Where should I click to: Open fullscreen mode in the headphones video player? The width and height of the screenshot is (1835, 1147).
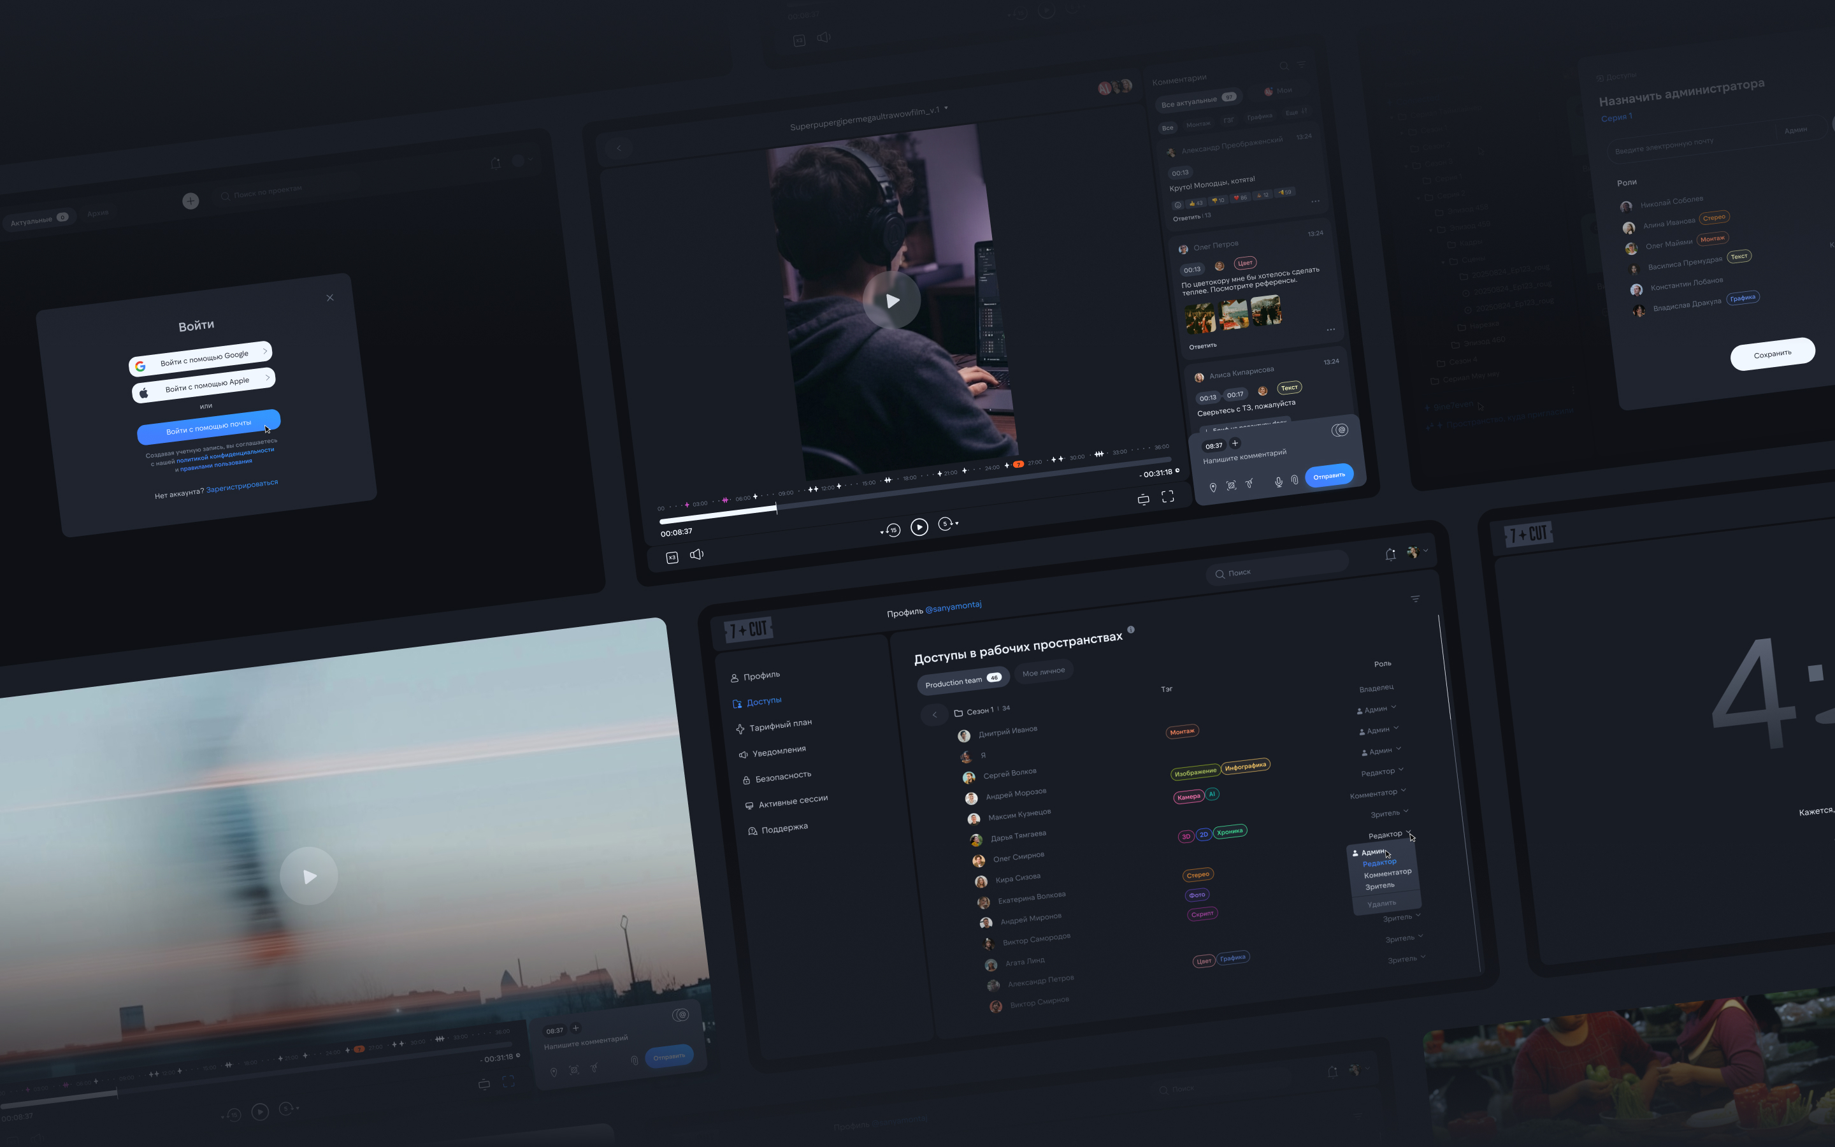point(1168,496)
